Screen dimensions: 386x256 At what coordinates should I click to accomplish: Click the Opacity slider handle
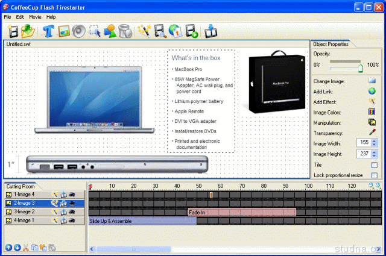coord(361,68)
